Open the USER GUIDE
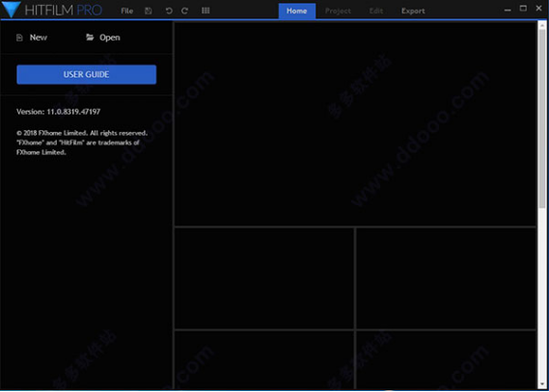 (87, 74)
